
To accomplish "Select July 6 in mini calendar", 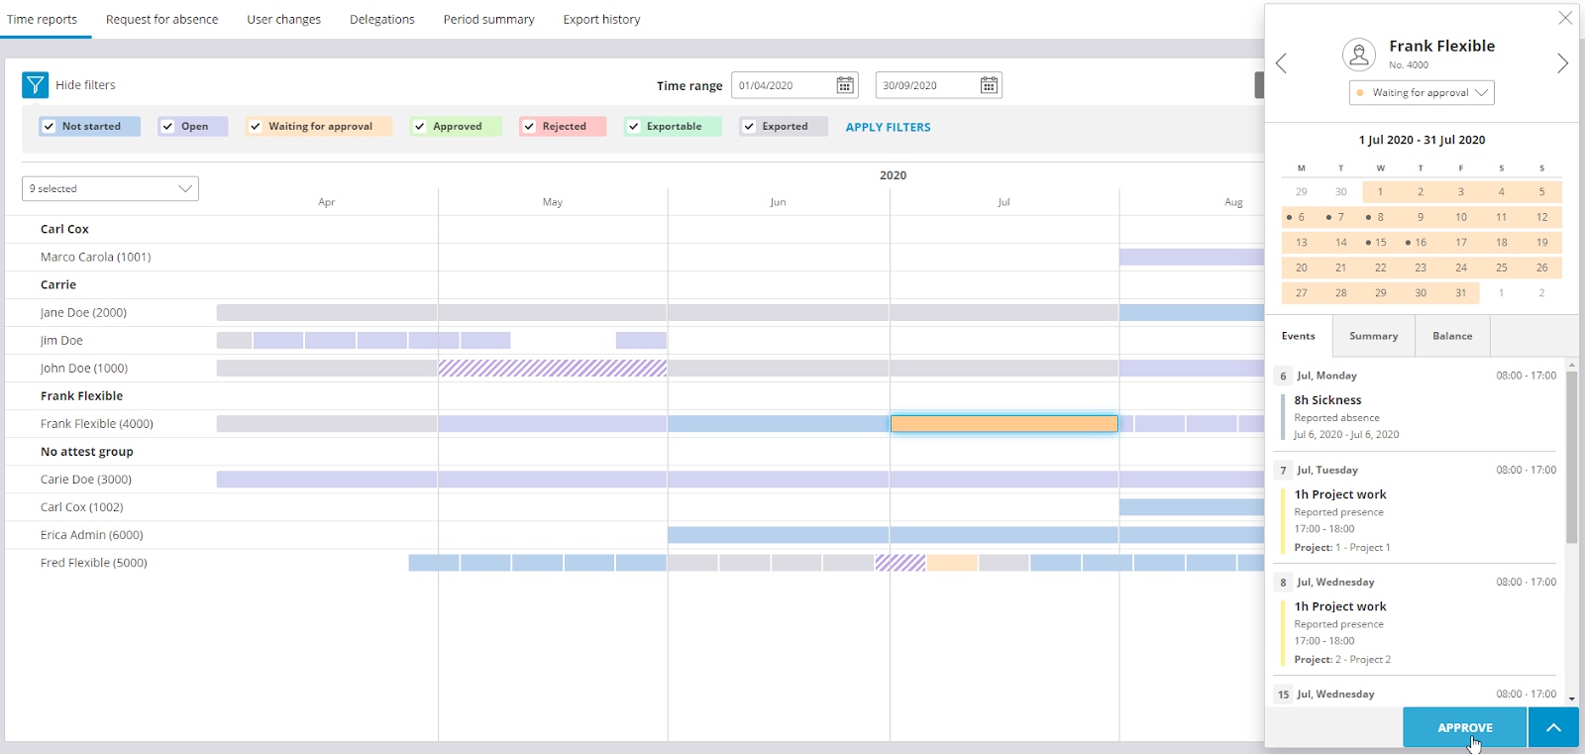I will (1301, 217).
